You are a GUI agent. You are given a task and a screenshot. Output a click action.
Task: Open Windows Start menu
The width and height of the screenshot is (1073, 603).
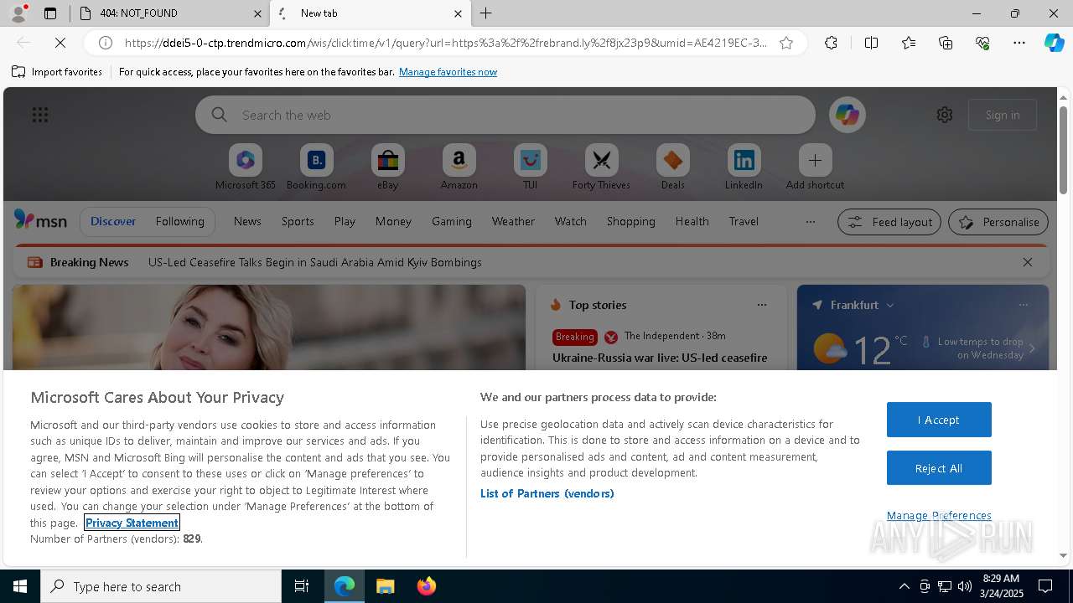(x=20, y=586)
